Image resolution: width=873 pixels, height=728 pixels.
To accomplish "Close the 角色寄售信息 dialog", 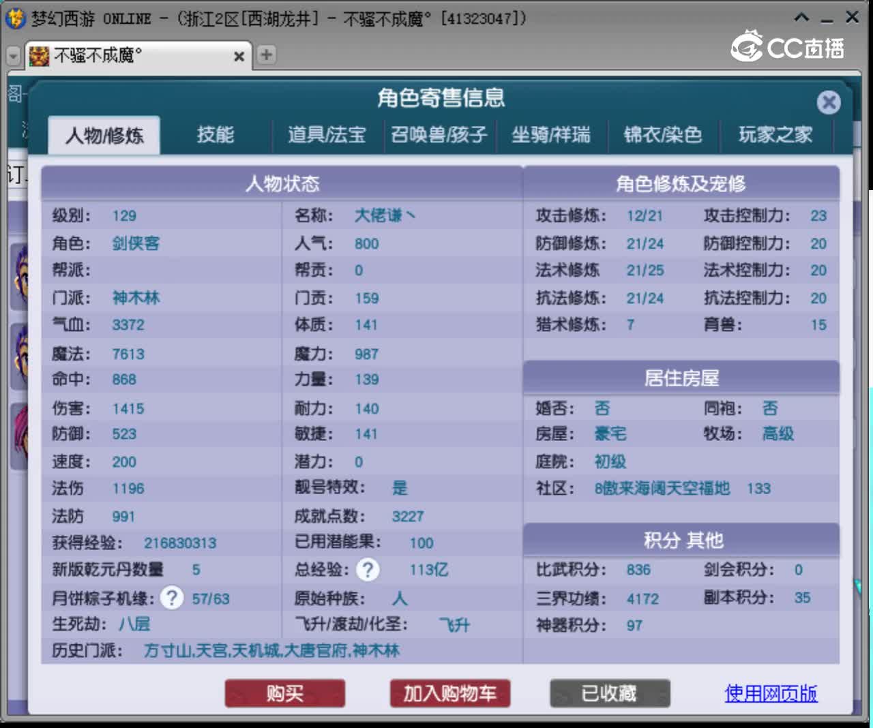I will point(829,103).
